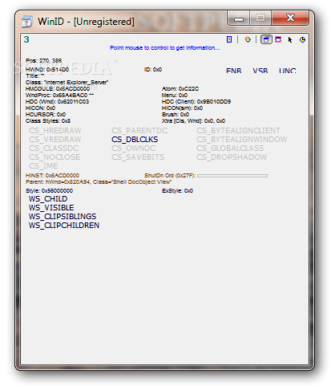Click the HDC (Client): 0x9B010DD9 line

[x=196, y=102]
